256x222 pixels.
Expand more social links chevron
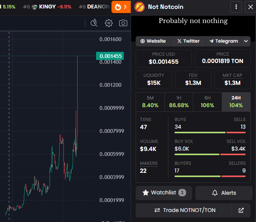pyautogui.click(x=246, y=41)
